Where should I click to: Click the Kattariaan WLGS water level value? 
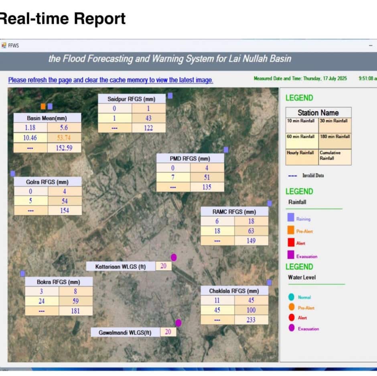pos(163,266)
